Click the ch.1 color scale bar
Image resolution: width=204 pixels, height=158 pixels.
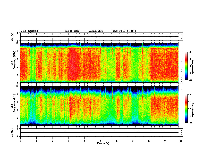coord(186,66)
